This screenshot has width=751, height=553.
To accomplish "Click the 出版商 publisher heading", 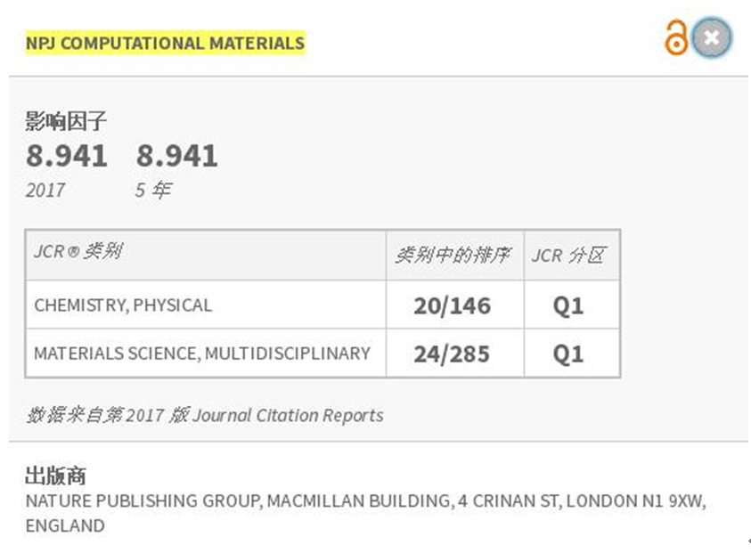I will pyautogui.click(x=55, y=476).
